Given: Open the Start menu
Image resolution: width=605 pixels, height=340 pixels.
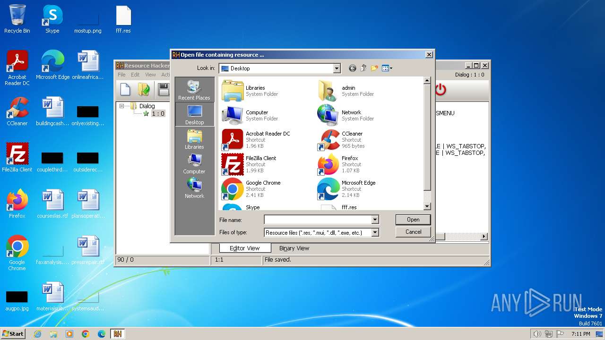Looking at the screenshot, I should [13, 334].
